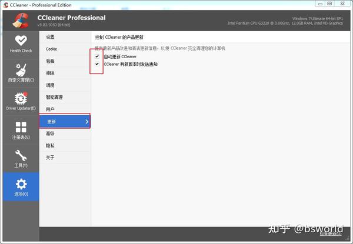Open the 调度 options section
353x244 pixels.
click(x=65, y=85)
